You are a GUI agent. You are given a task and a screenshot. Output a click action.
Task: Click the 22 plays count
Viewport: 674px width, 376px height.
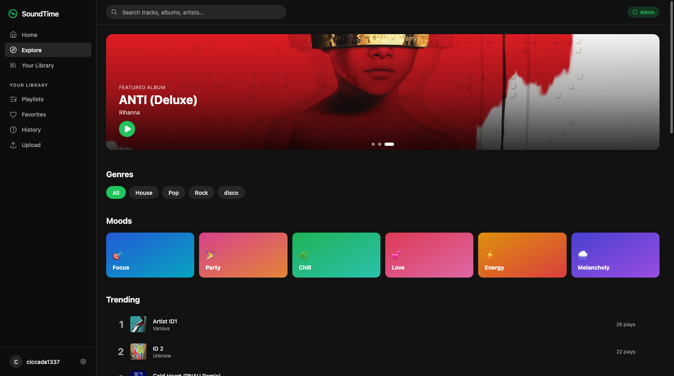[x=626, y=351]
